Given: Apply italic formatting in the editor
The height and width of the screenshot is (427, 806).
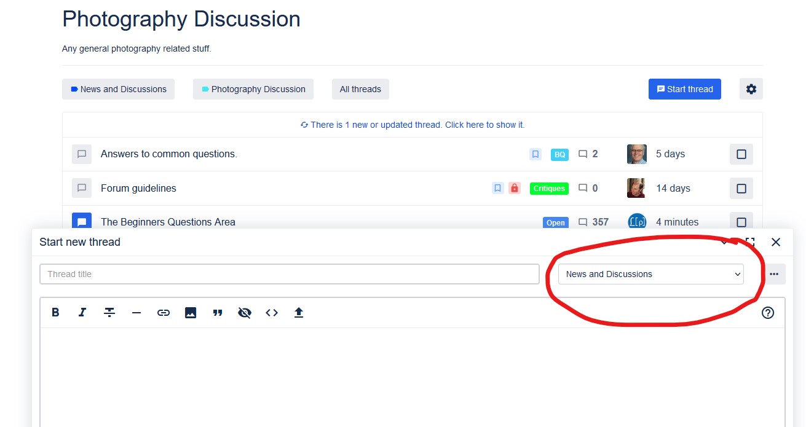Looking at the screenshot, I should tap(82, 313).
